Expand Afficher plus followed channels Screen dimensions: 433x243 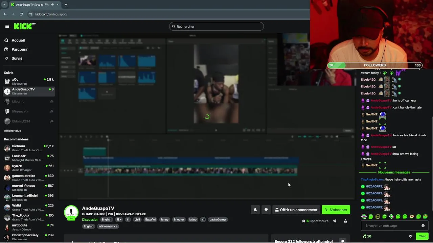[13, 131]
